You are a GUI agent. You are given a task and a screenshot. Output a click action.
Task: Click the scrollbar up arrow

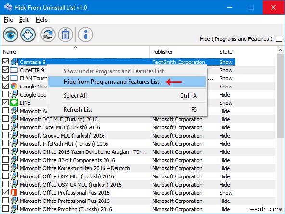[280, 51]
